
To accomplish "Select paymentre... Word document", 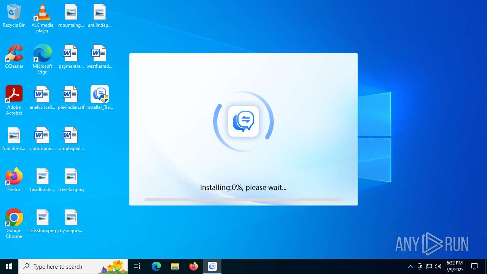I will [71, 57].
